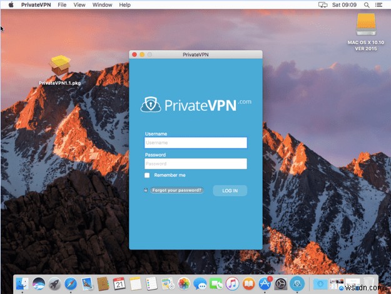Open Mail stamp icon in dock
Viewport: 391px width, 294px height.
87,284
